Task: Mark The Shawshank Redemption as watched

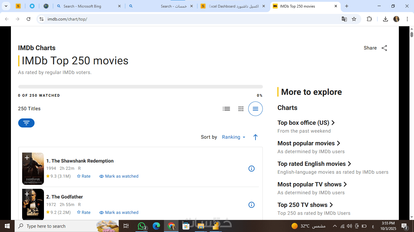Action: (x=119, y=176)
